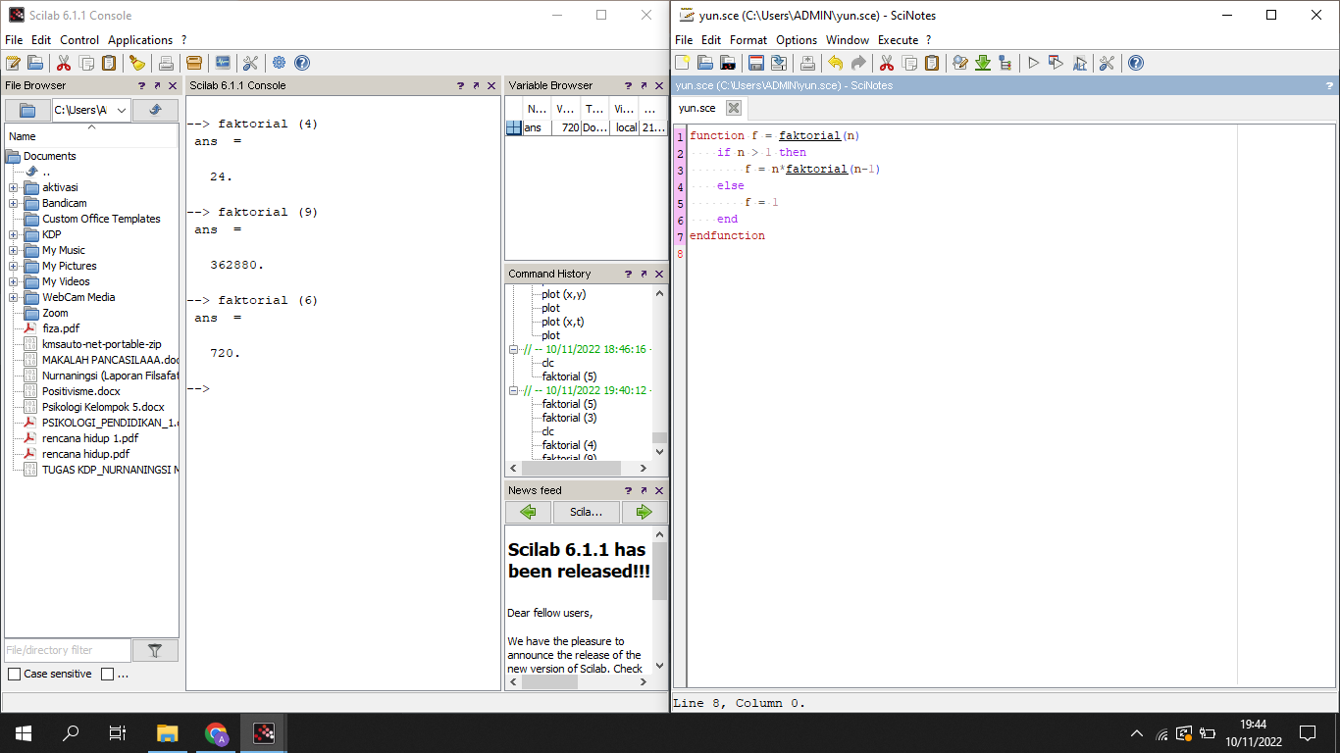The height and width of the screenshot is (753, 1340).
Task: Open Find/Replace icon in SciNotes
Action: coord(960,63)
